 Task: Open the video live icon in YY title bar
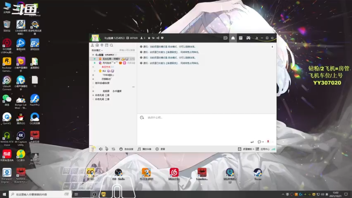coord(225,38)
